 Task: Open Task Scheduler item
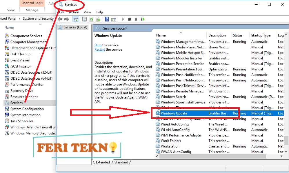(19, 121)
